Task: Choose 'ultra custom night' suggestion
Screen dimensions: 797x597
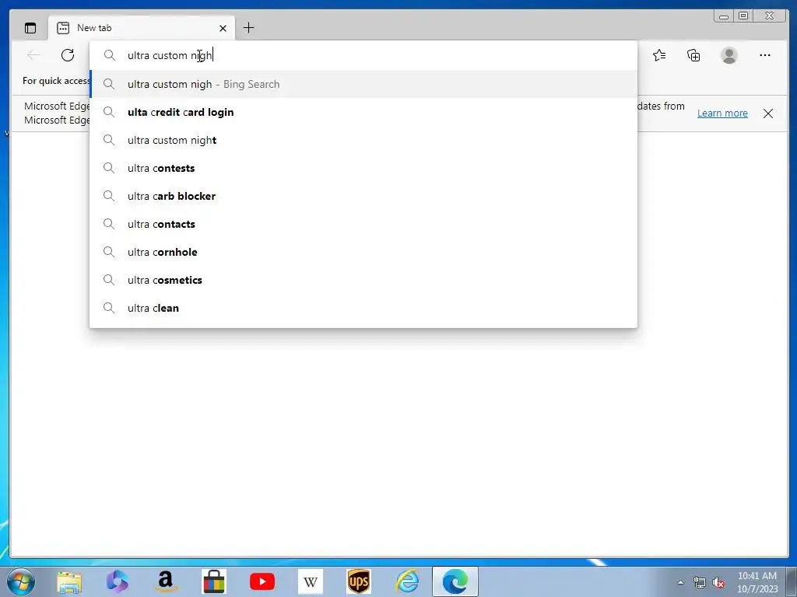Action: point(363,140)
